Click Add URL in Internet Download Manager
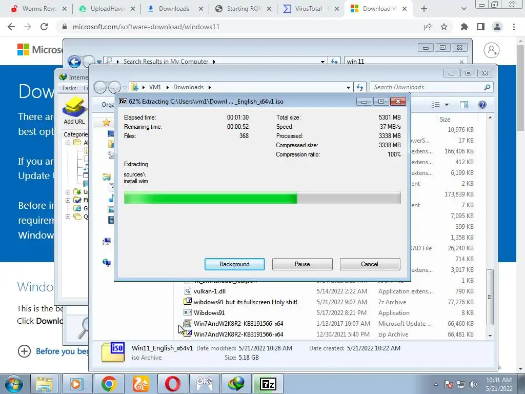The height and width of the screenshot is (394, 525). coord(74,111)
